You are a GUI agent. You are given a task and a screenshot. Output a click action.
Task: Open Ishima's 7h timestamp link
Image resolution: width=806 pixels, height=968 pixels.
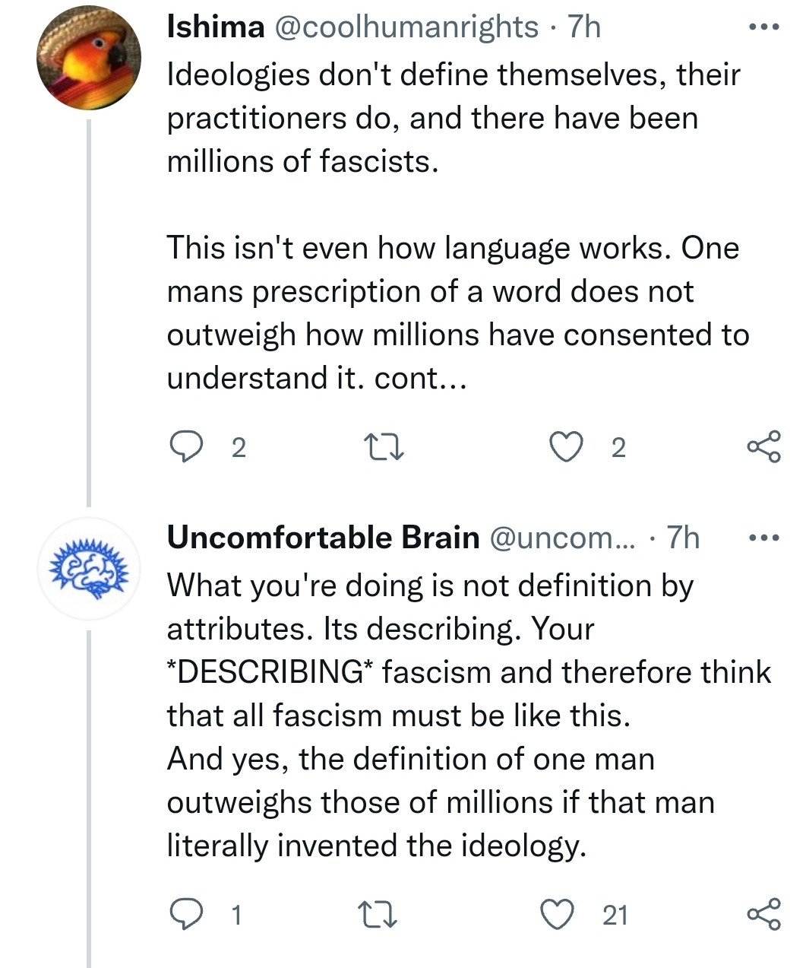[x=583, y=27]
